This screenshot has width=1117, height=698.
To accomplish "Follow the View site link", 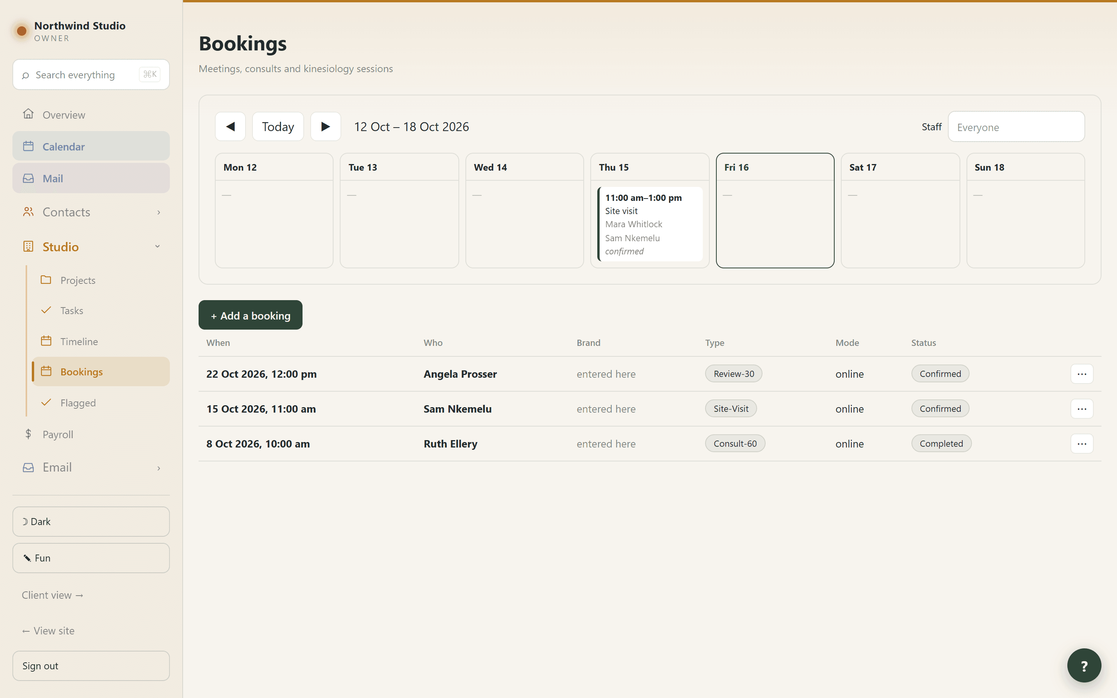I will pos(48,631).
